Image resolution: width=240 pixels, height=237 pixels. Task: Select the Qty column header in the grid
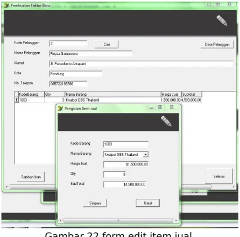click(x=54, y=94)
